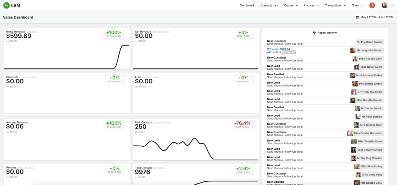Open the May 4 – Jun 3 date range picker
397x185 pixels.
[374, 17]
